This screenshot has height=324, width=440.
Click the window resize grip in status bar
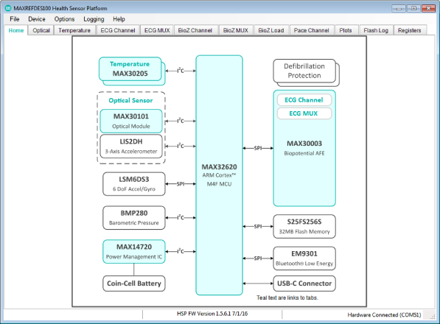433,316
